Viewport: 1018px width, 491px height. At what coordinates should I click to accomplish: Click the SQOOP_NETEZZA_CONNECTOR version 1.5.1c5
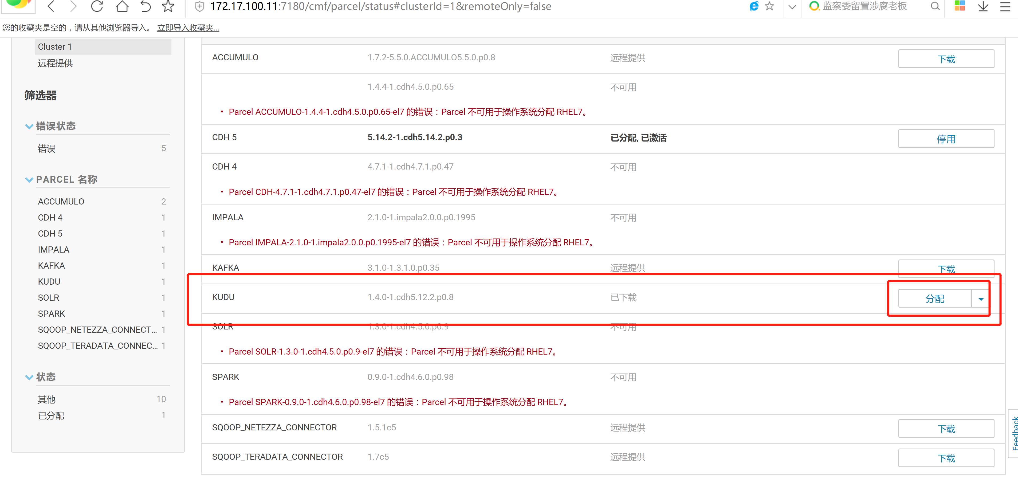(381, 427)
